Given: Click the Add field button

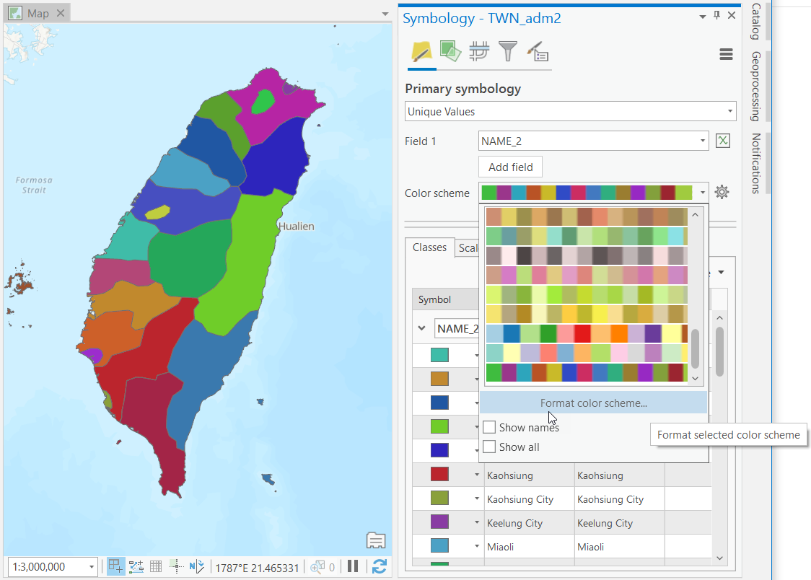Looking at the screenshot, I should [x=510, y=167].
